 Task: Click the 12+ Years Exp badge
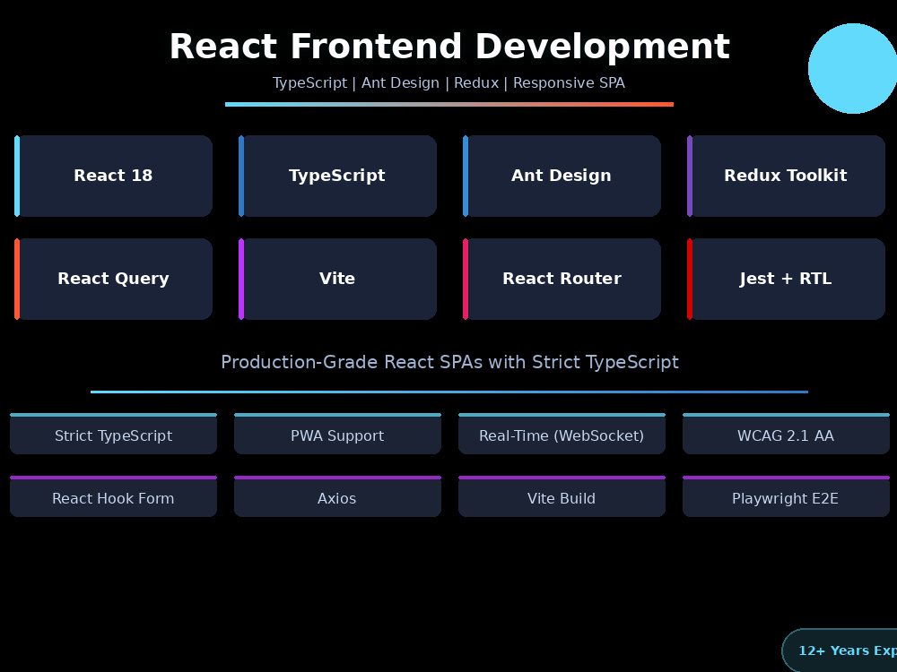pos(840,650)
